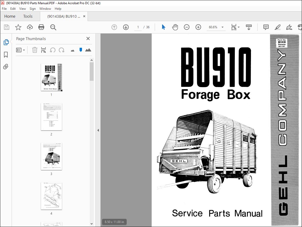Select page 1 thumbnail
Viewport: 302px width, 227px height.
(51, 77)
